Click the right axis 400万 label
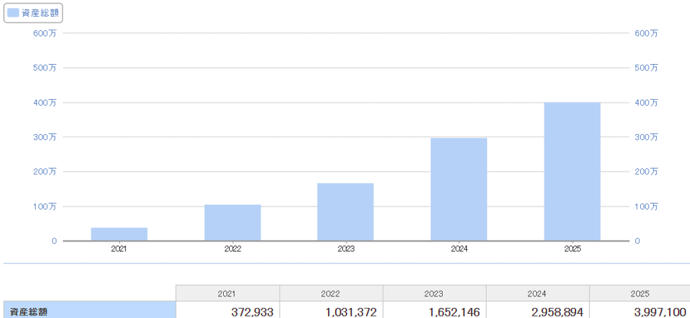The width and height of the screenshot is (690, 318). pos(646,102)
